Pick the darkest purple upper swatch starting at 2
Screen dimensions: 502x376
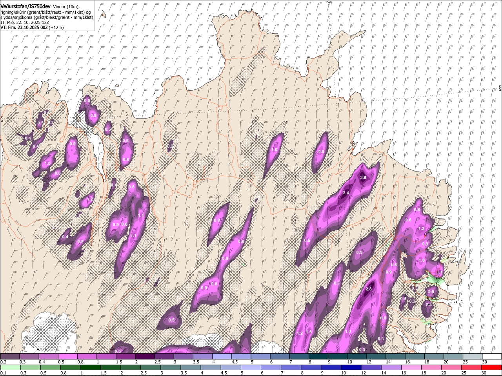coord(145,356)
